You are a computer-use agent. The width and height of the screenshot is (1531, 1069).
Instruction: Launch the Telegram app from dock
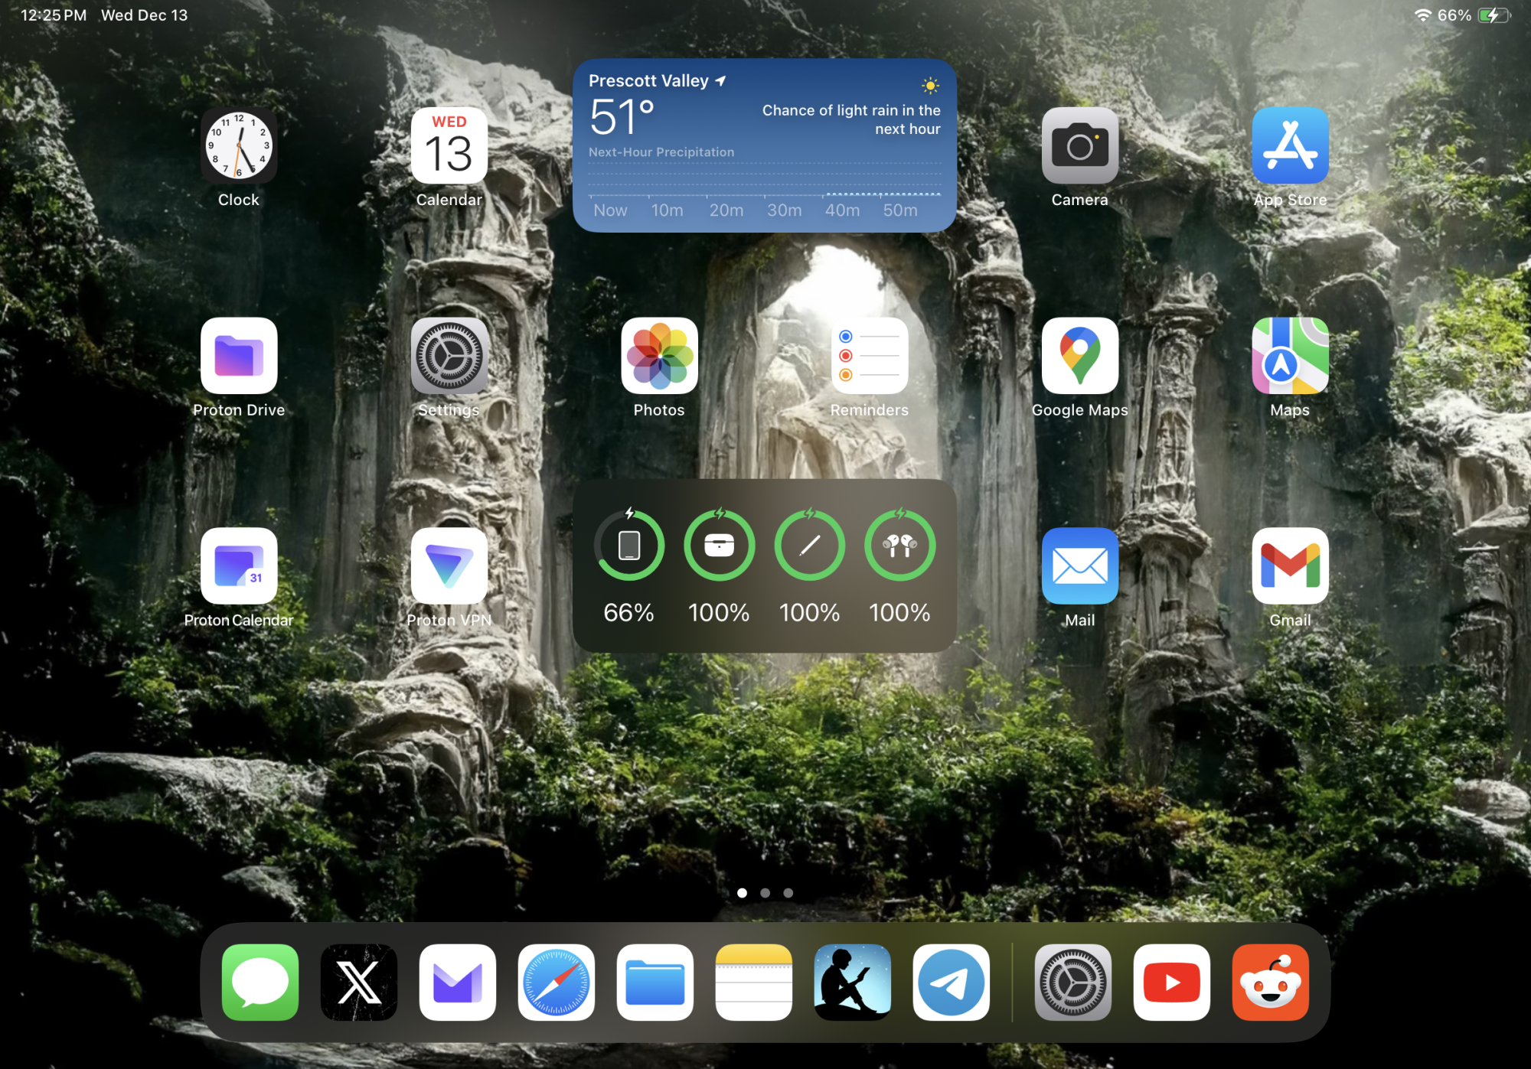[951, 982]
